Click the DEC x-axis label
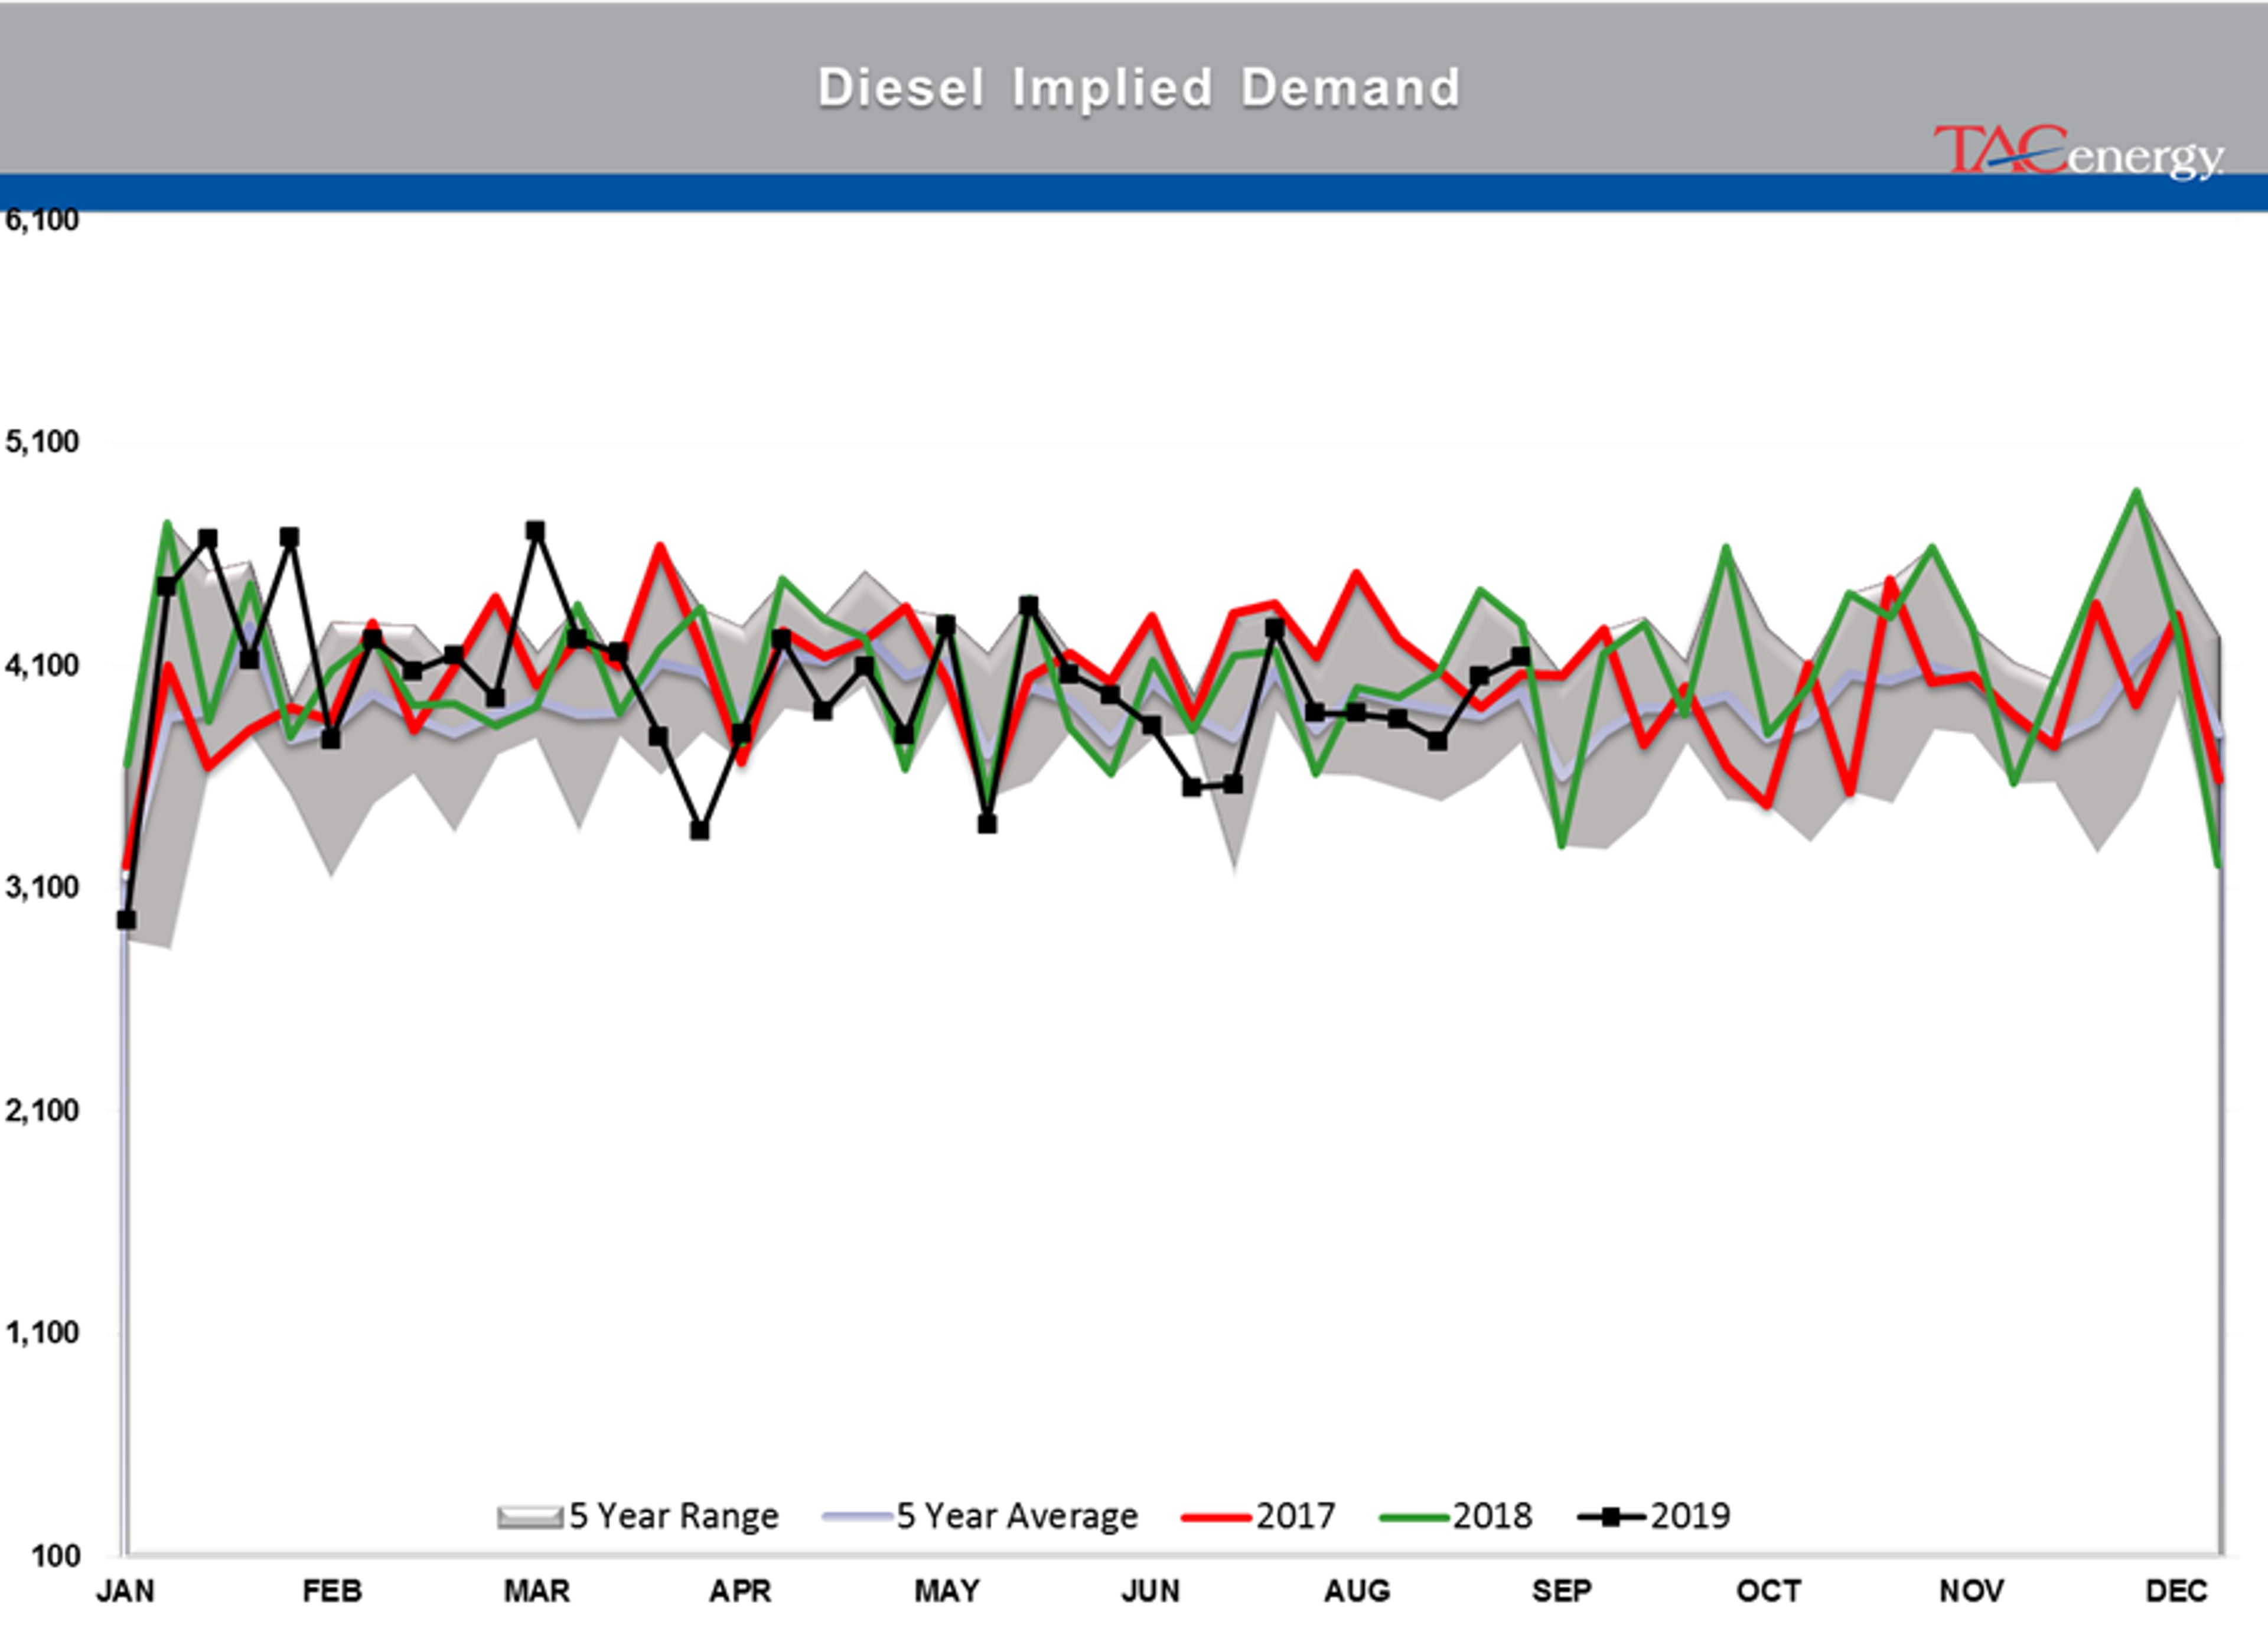2268x1649 pixels. click(2177, 1591)
